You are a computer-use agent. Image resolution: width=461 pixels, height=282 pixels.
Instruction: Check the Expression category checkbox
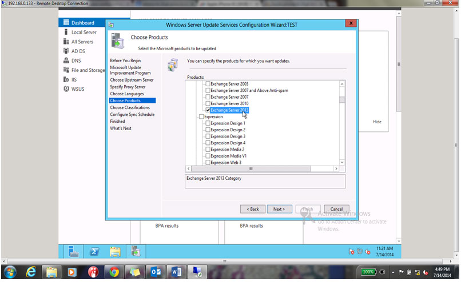[x=201, y=116]
